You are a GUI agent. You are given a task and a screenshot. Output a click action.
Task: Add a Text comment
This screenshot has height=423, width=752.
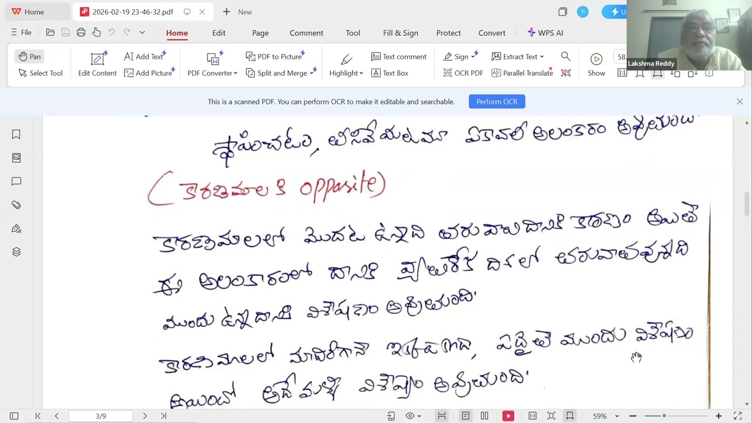point(399,56)
